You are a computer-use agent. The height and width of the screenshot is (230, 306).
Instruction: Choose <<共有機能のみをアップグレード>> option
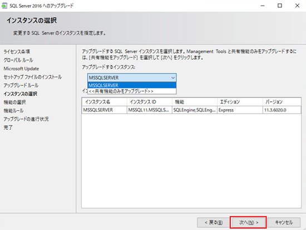click(x=132, y=91)
